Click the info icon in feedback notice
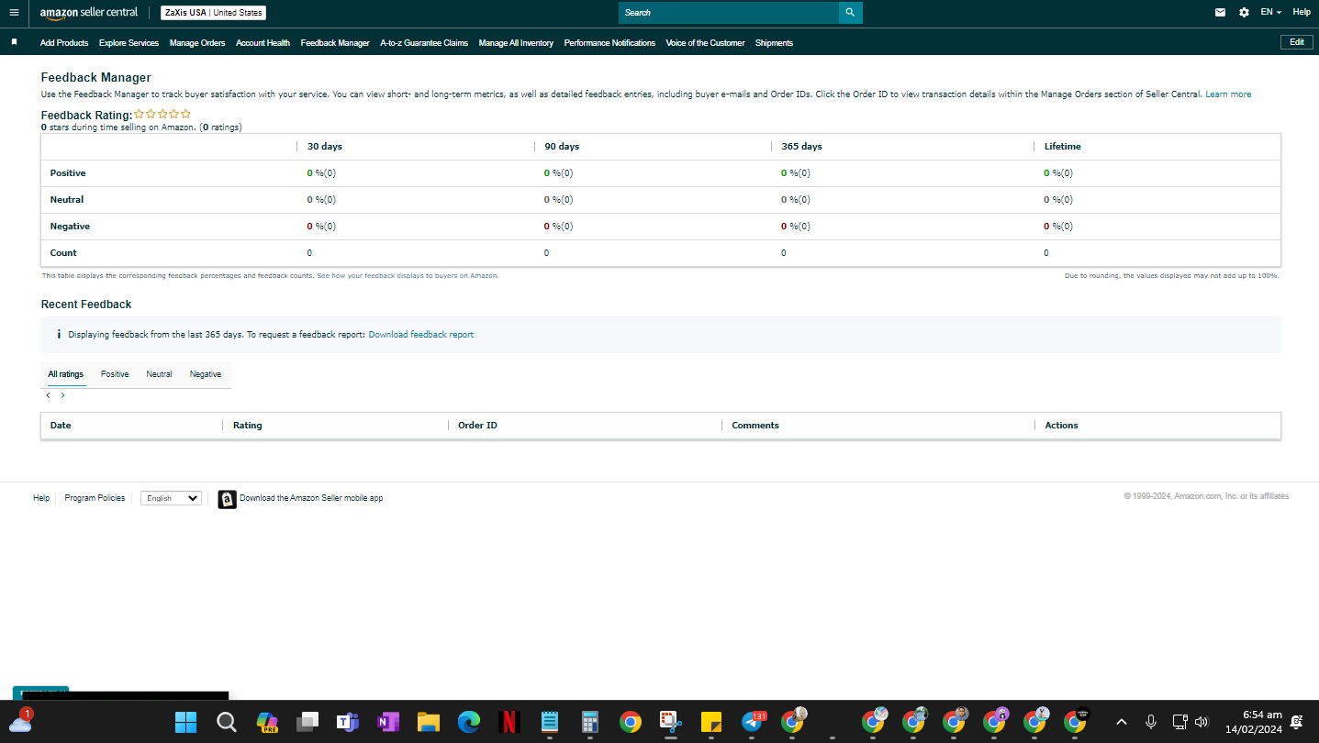The width and height of the screenshot is (1319, 743). click(59, 335)
